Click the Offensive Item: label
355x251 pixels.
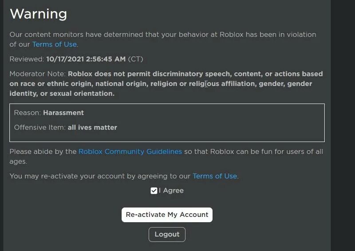point(40,127)
